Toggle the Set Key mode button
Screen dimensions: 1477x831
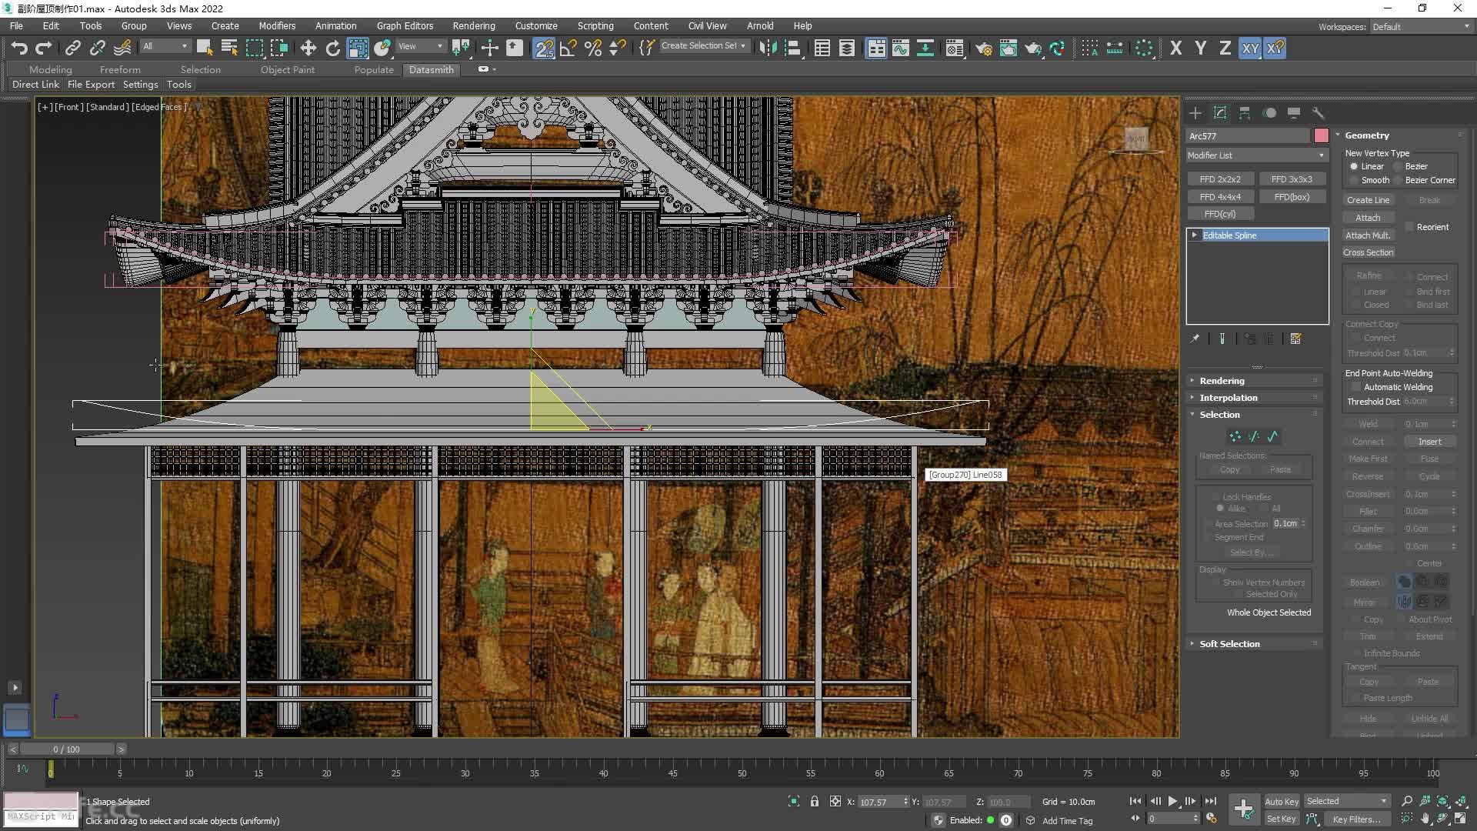tap(1282, 819)
